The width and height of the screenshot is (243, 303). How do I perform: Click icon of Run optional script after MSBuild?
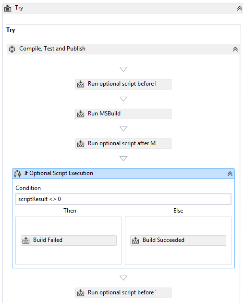[x=81, y=144]
